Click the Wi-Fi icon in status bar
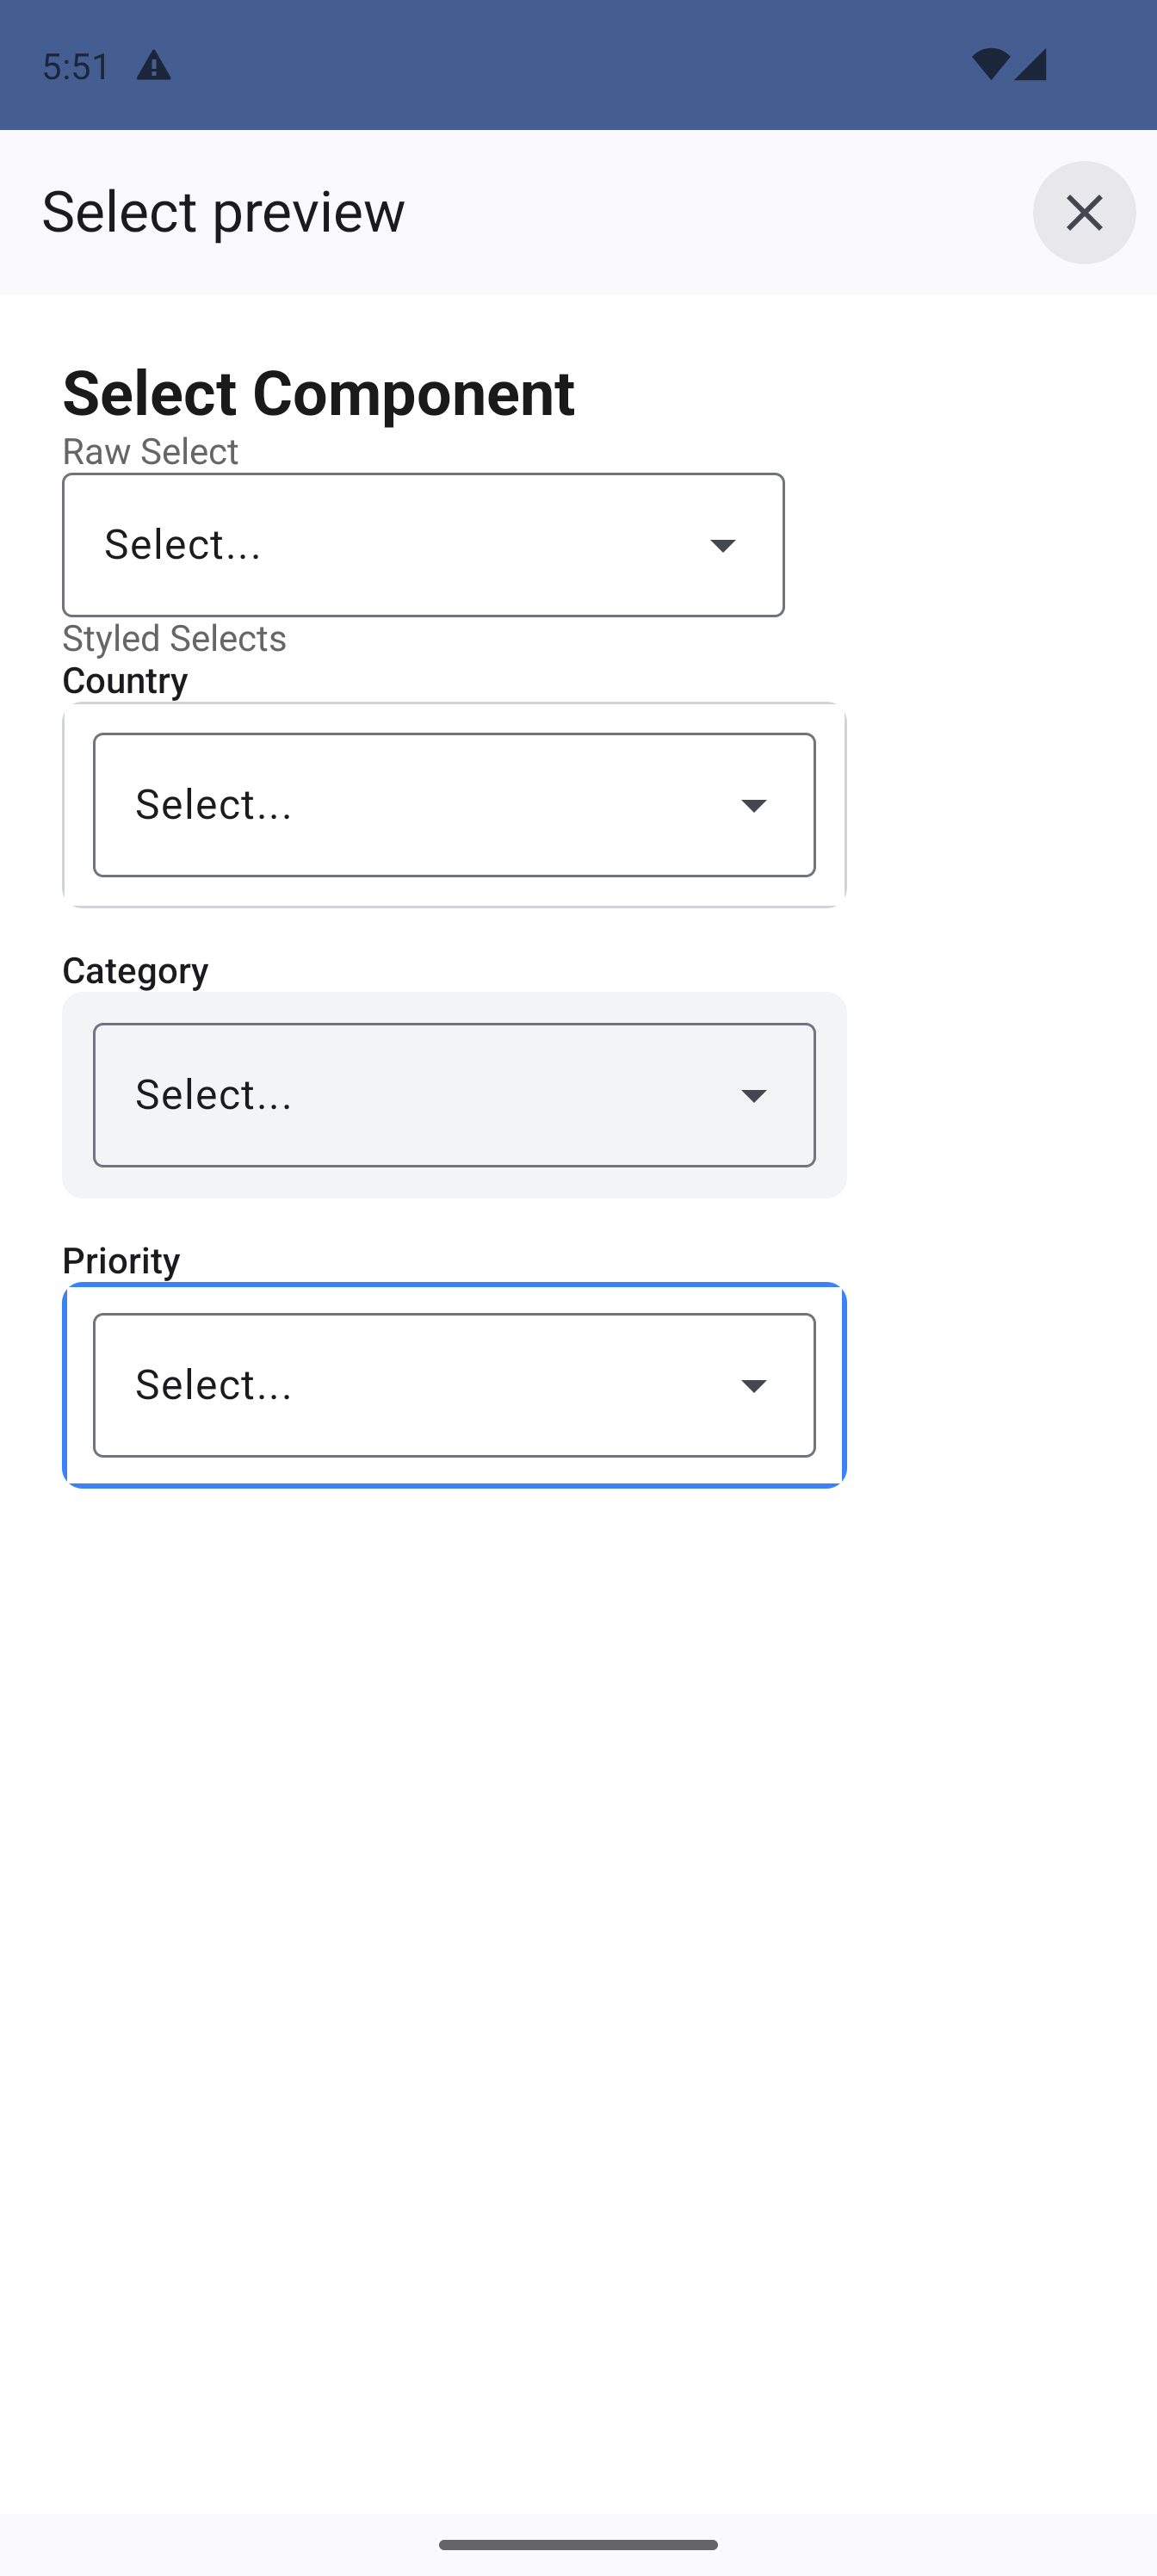The width and height of the screenshot is (1157, 2576). coord(990,65)
